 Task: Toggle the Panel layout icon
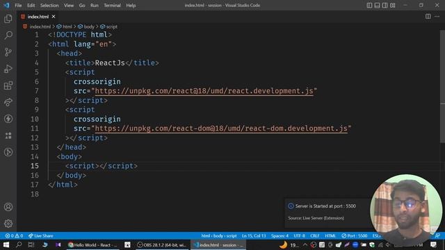[x=377, y=5]
